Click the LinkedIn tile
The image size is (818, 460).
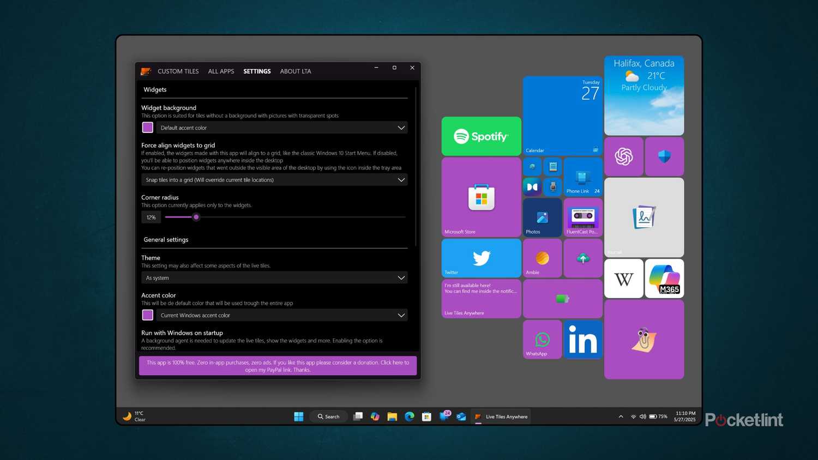(582, 339)
